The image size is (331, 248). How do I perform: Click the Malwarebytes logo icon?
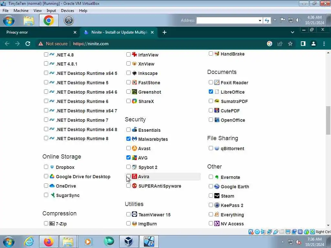[x=134, y=139]
